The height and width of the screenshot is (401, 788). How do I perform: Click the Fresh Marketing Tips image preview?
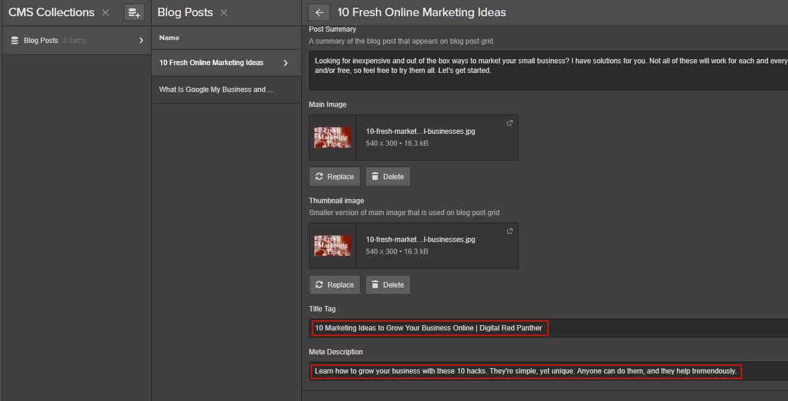[333, 137]
